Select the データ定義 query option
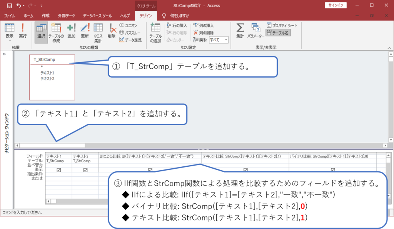 coord(130,40)
